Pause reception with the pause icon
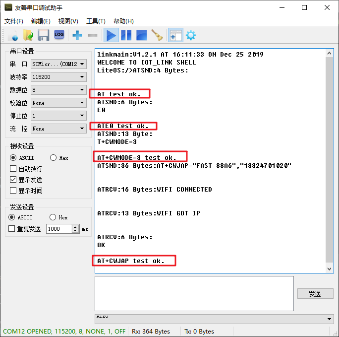 [x=126, y=35]
